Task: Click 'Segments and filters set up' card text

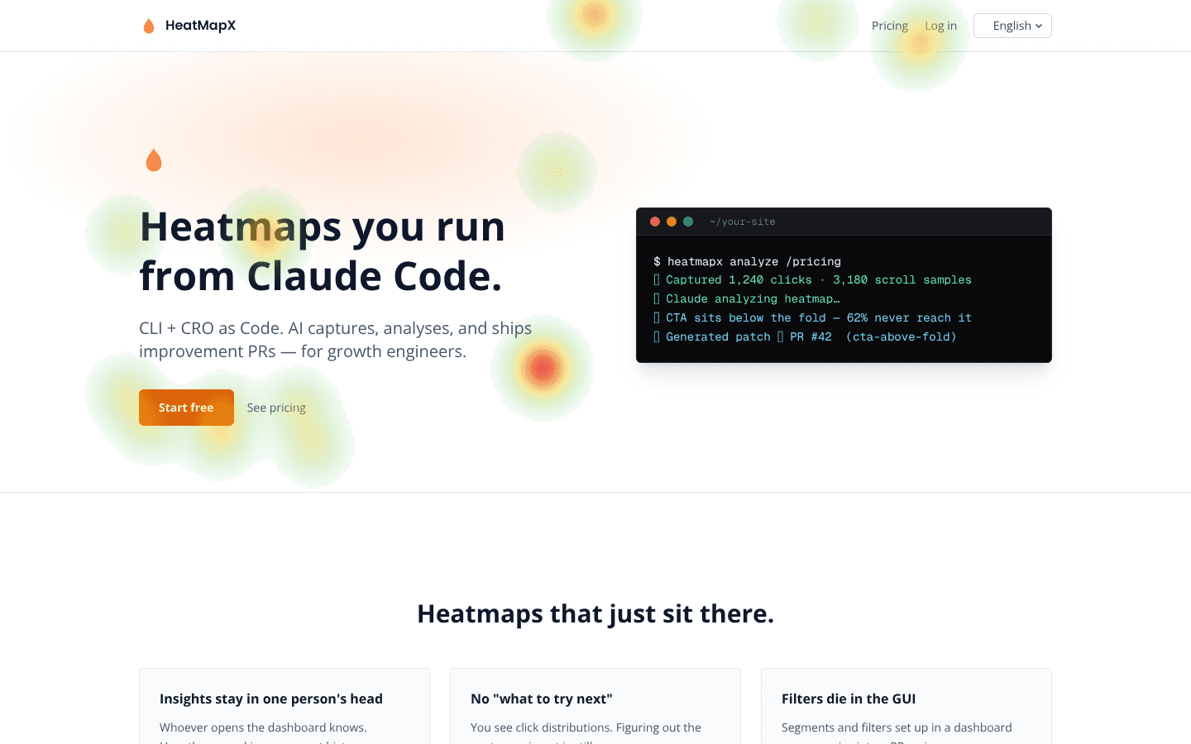Action: point(897,727)
